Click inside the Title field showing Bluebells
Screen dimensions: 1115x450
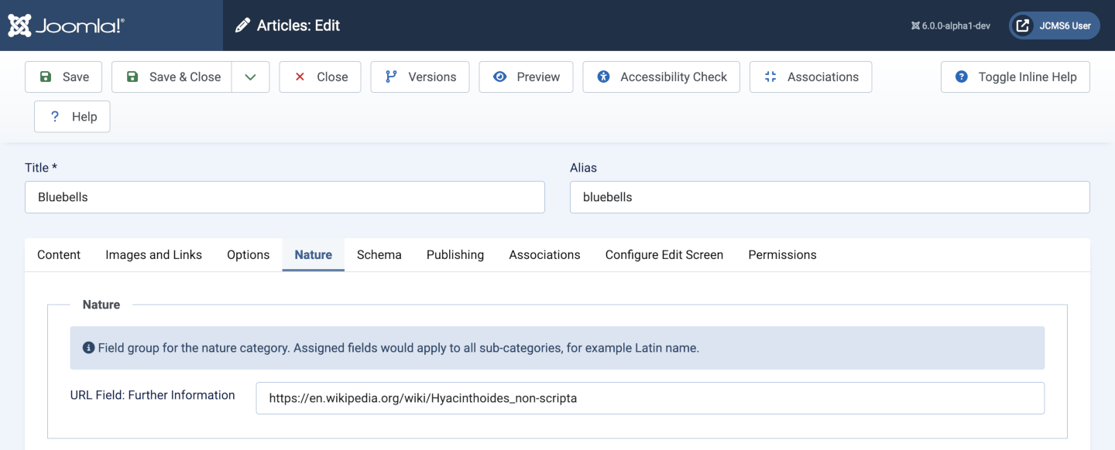(285, 197)
